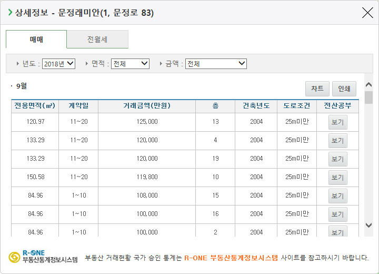
Task: Open the orange R-ONE 부동산통계정보시스템 link
Action: (231, 258)
